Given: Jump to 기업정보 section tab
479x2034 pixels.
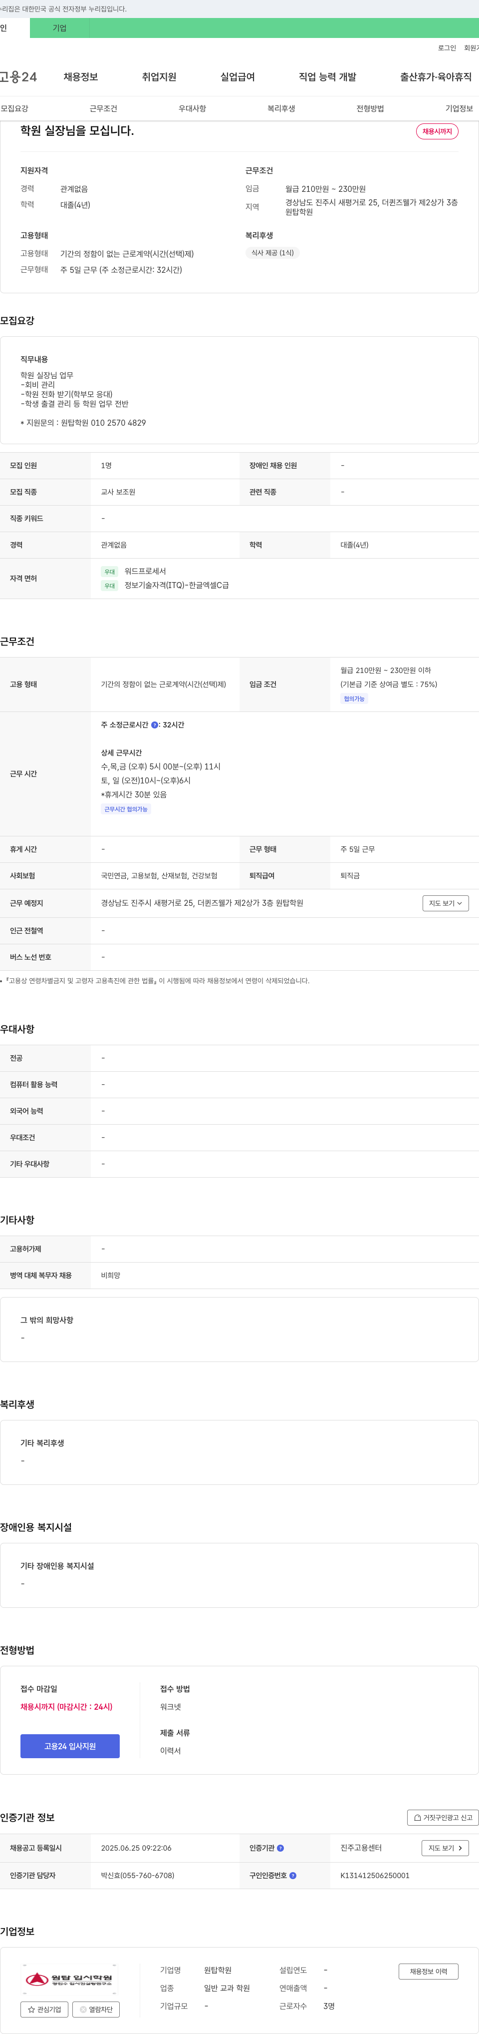Looking at the screenshot, I should point(459,108).
